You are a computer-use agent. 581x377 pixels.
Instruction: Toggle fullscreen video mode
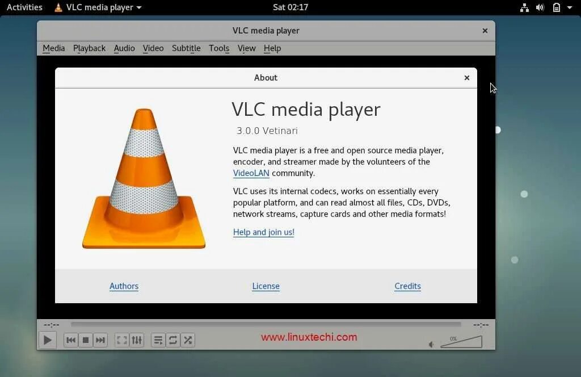(x=121, y=340)
